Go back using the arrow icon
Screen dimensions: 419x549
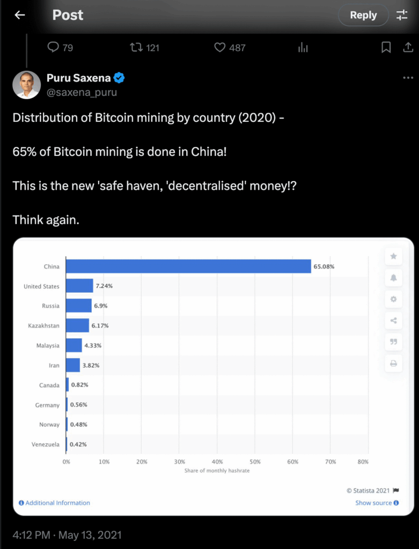click(19, 15)
